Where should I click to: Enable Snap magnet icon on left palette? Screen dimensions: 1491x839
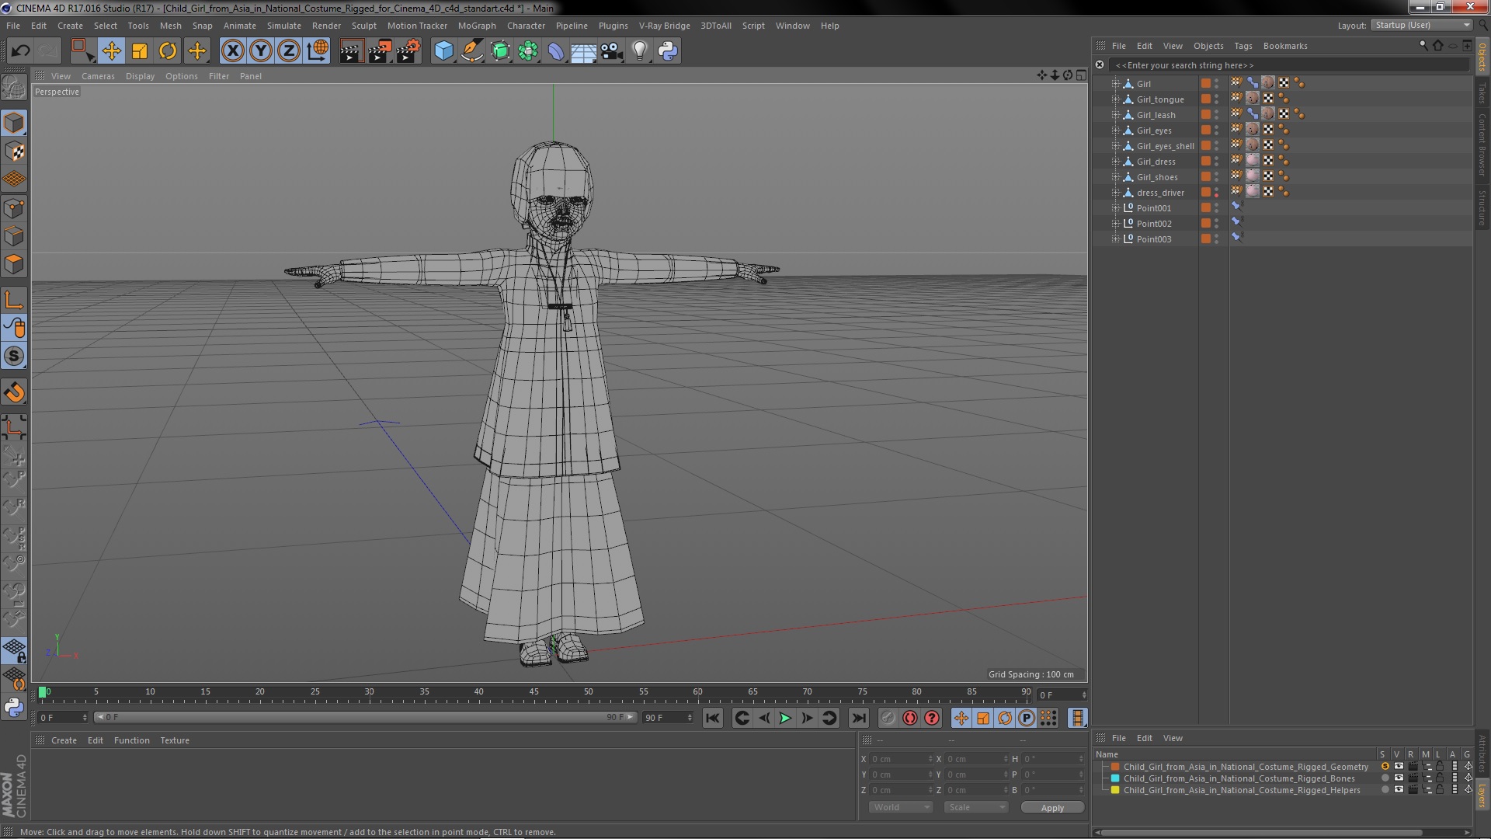coord(14,392)
